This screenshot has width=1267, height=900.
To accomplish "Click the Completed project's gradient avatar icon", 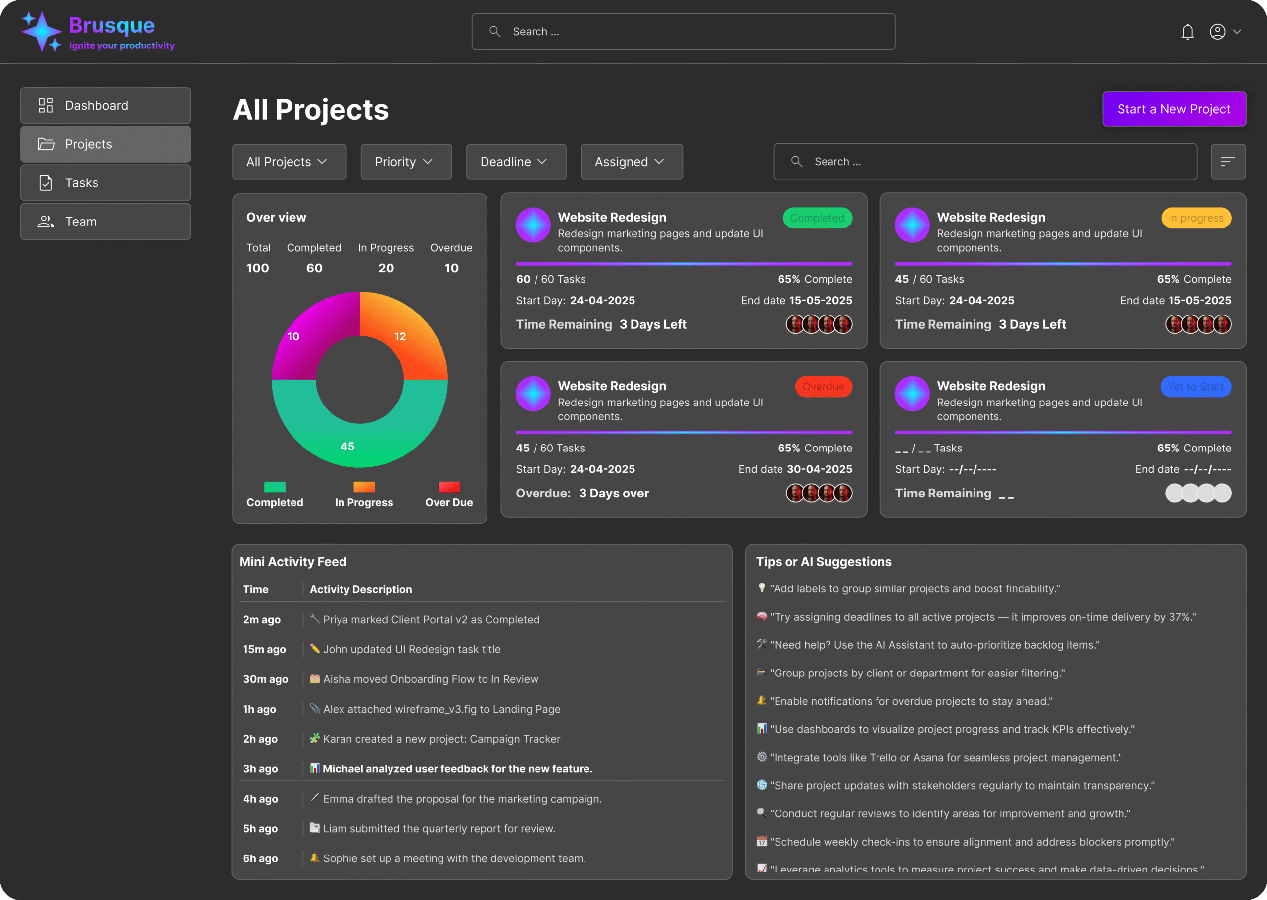I will (533, 225).
